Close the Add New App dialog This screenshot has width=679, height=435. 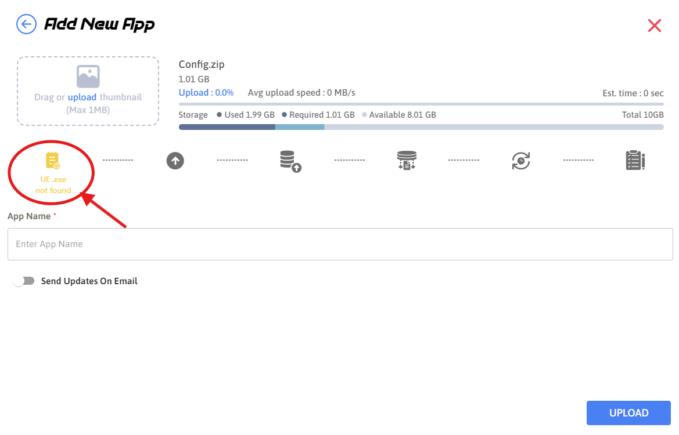[x=654, y=26]
